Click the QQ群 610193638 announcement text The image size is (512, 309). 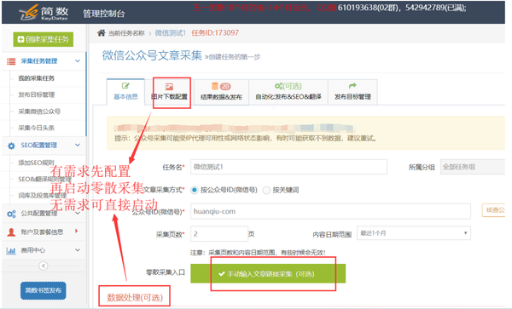pyautogui.click(x=391, y=8)
